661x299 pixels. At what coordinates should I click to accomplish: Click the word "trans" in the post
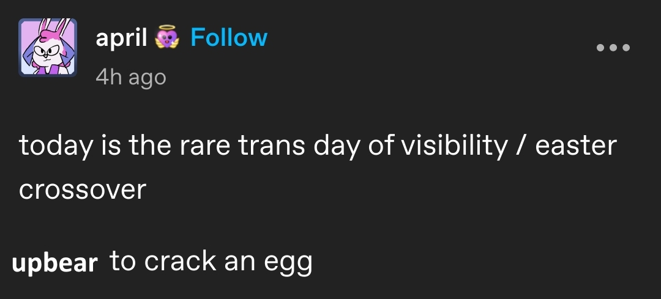tap(271, 146)
